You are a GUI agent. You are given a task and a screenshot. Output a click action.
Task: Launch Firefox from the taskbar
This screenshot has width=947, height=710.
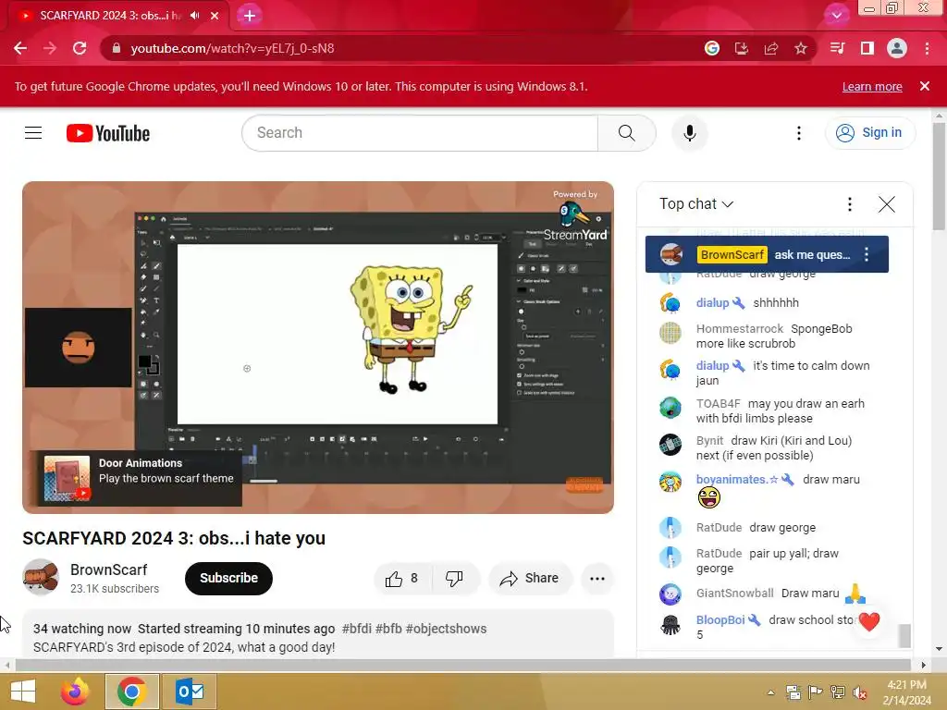tap(75, 692)
